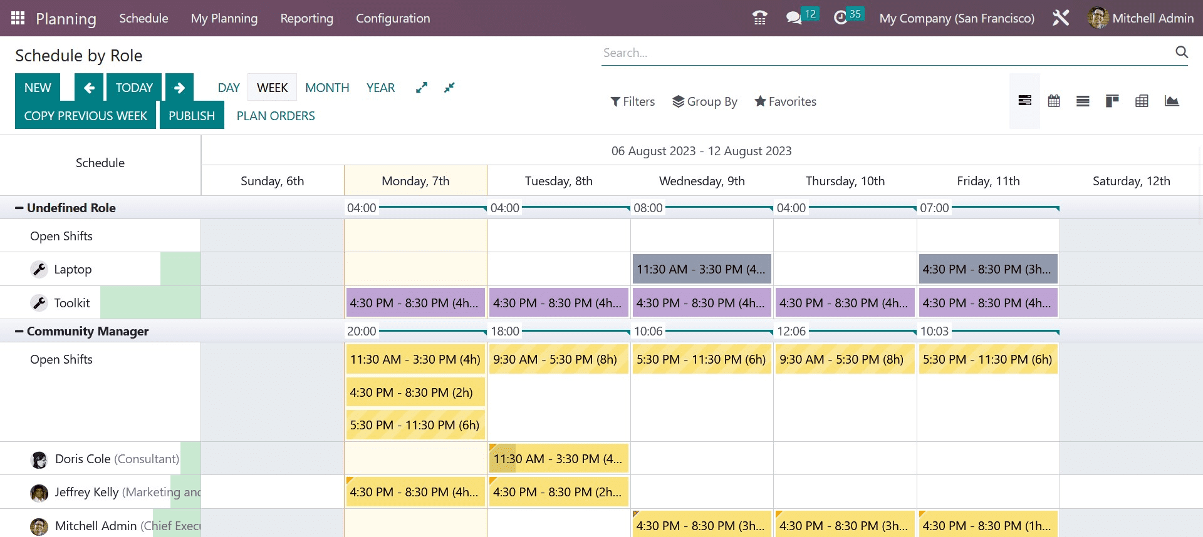Switch to graph view
The height and width of the screenshot is (537, 1203).
coord(1171,101)
